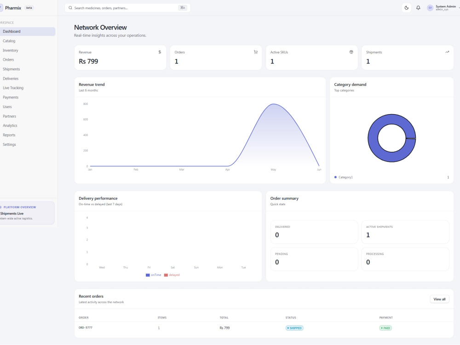This screenshot has width=460, height=345.
Task: Click the trend arrow icon on Shipments
Action: [x=447, y=52]
